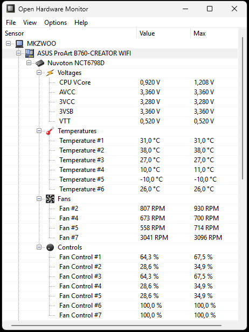
Task: Select the Fan #5 row
Action: pyautogui.click(x=120, y=228)
